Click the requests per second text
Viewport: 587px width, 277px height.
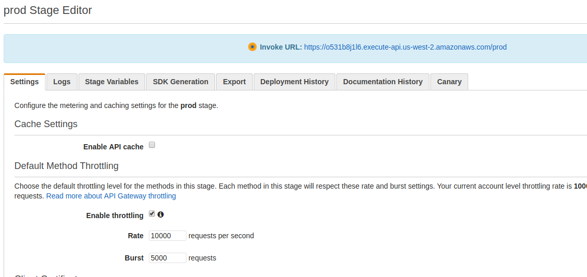(x=221, y=236)
